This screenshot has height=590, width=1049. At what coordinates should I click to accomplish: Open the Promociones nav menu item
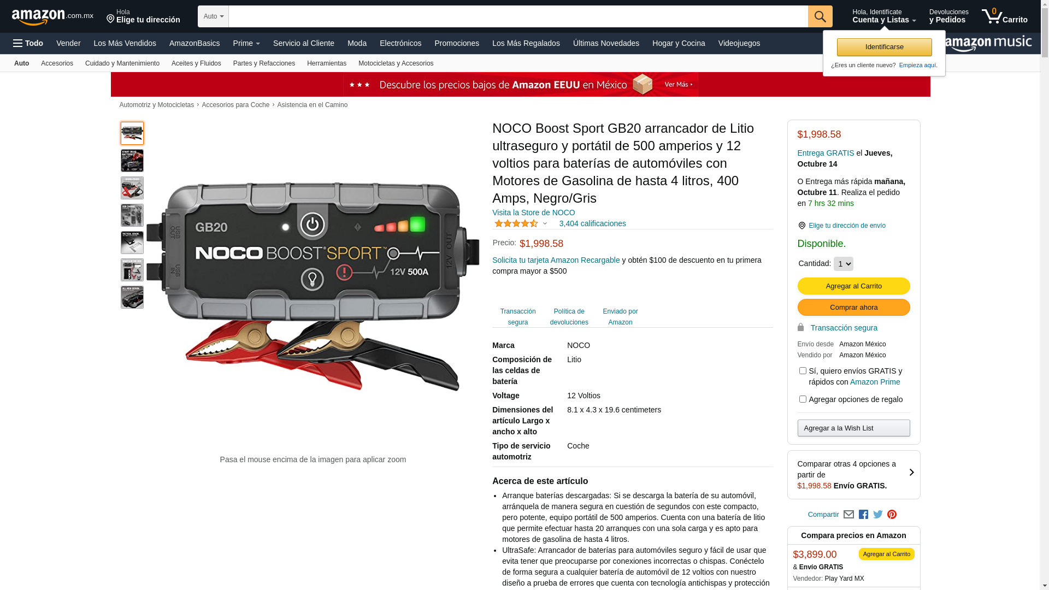point(457,43)
